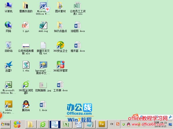Screen dimensions: 173x129
Task: Select the 推开窗.docx document
Action: (x=78, y=47)
